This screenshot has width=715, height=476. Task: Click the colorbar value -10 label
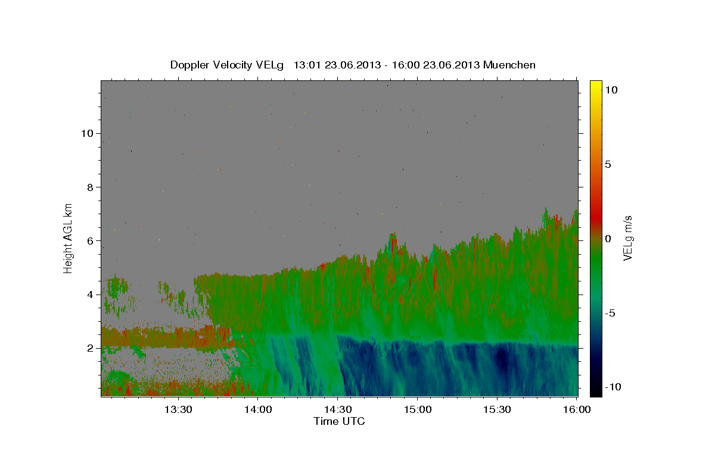click(x=613, y=387)
